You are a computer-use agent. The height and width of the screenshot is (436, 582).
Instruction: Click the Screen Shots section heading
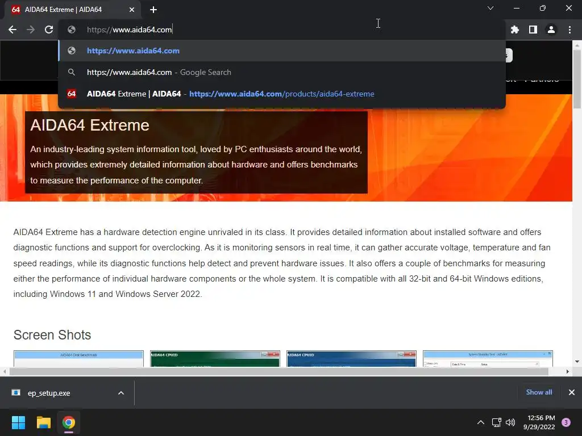[52, 335]
